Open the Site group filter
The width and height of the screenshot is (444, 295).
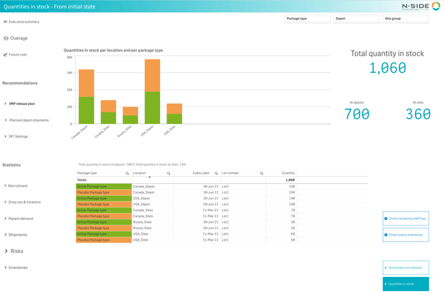405,19
